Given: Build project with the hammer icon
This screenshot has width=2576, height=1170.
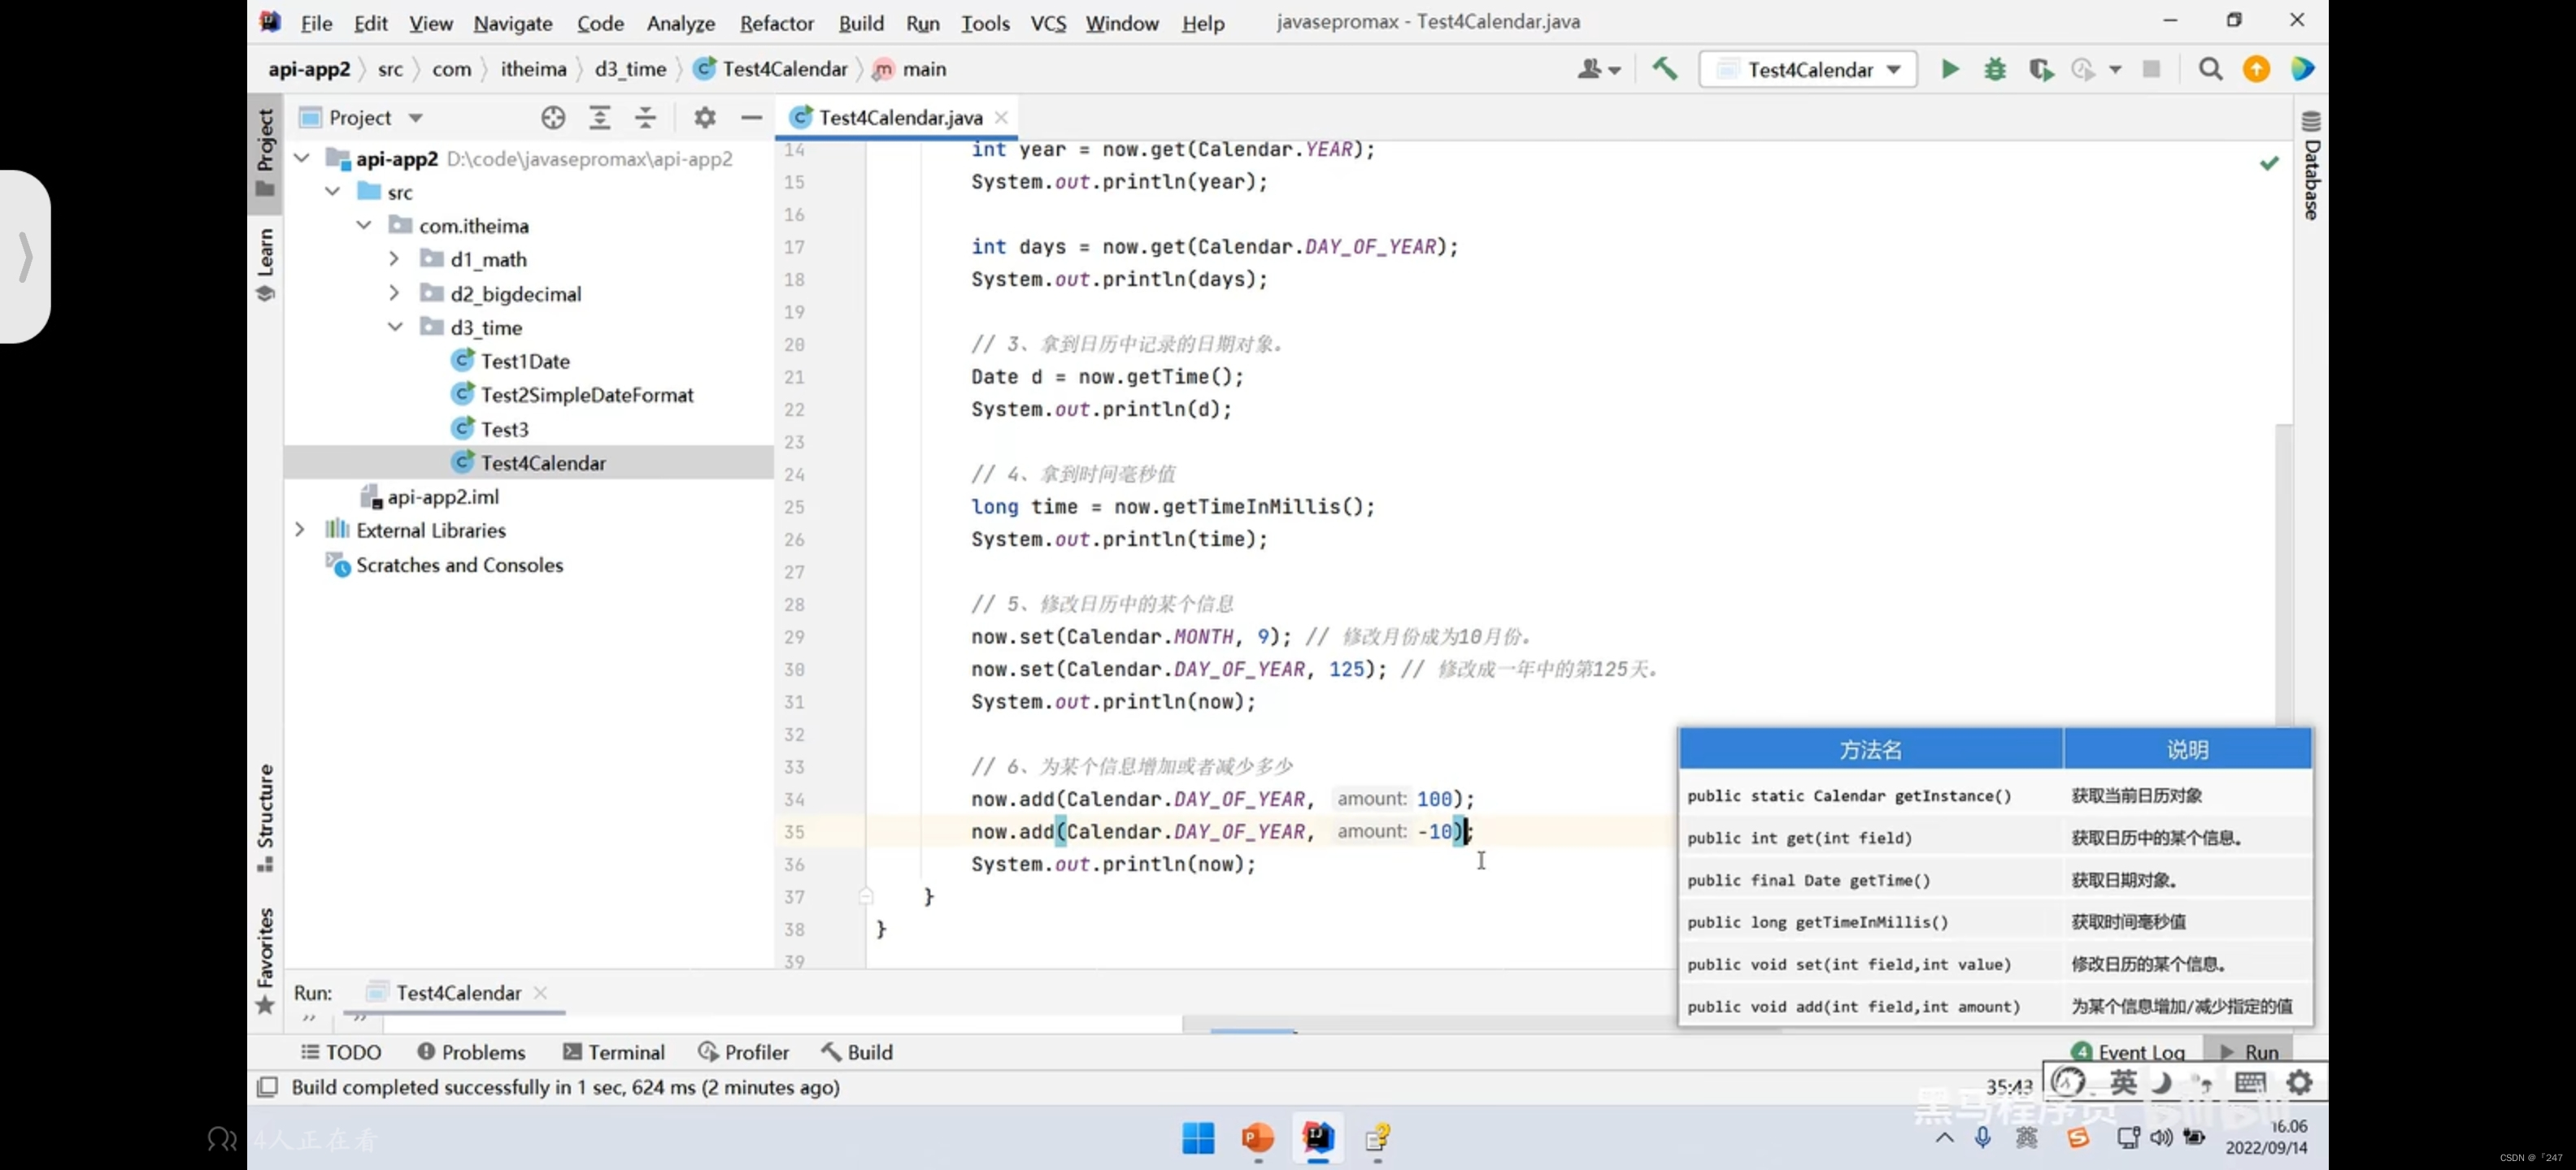Looking at the screenshot, I should (1664, 68).
